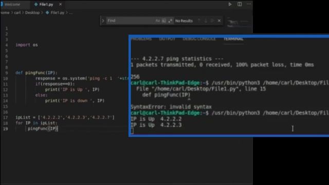Click the '1 packets transmitted' terminal line
The height and width of the screenshot is (185, 329).
click(x=223, y=65)
